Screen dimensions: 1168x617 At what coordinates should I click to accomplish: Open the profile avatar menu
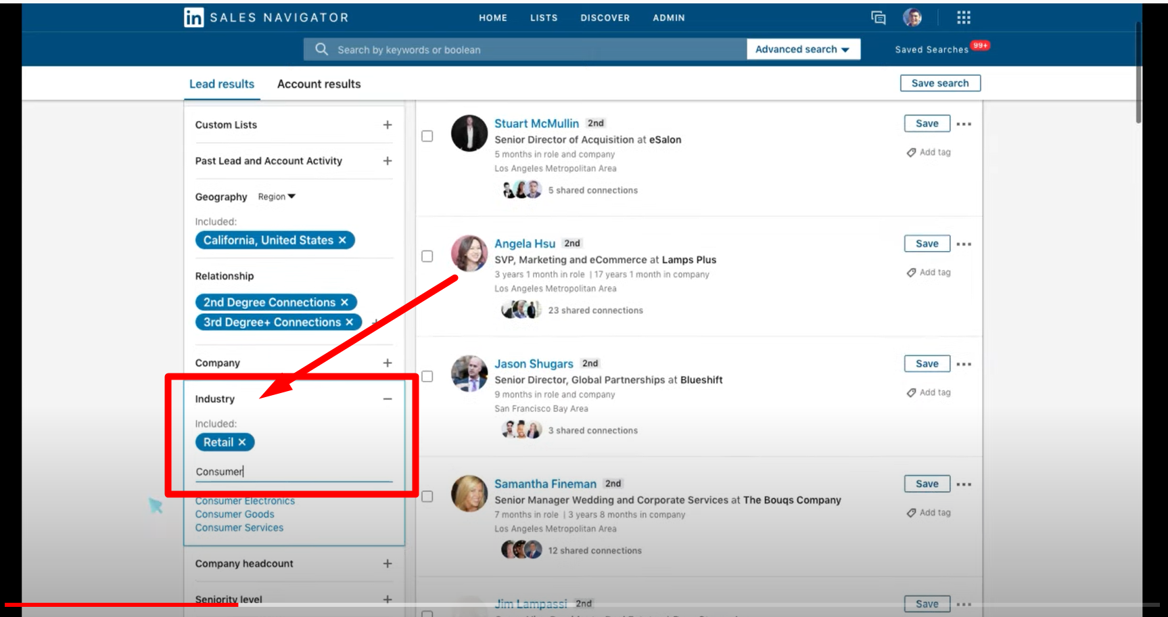[912, 18]
